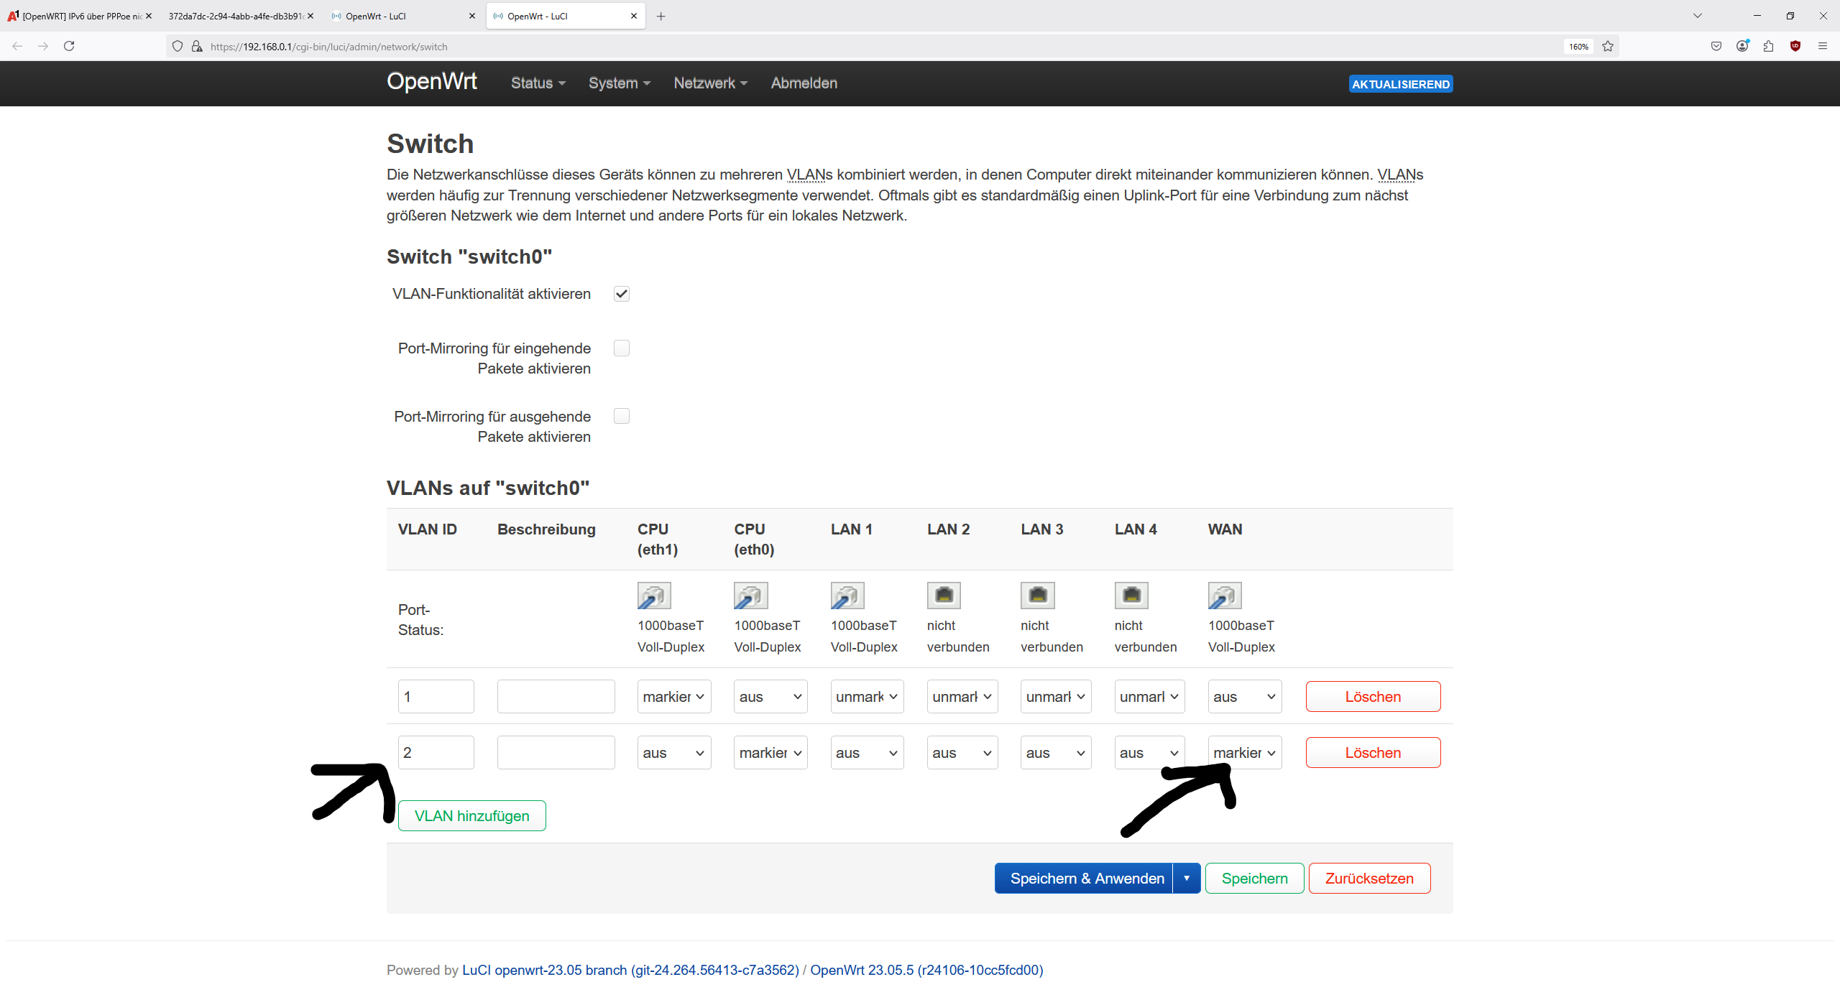Click the CPU (eth0) port status icon

[x=750, y=596]
